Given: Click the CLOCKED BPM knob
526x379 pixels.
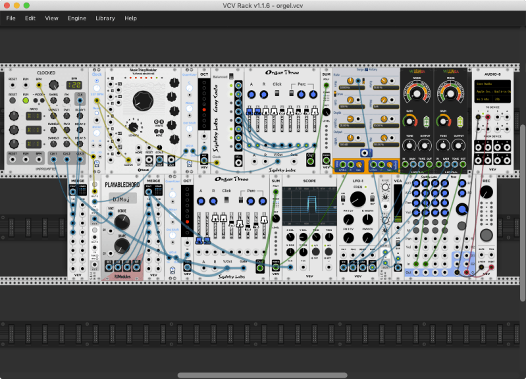Looking at the screenshot, I should [54, 85].
